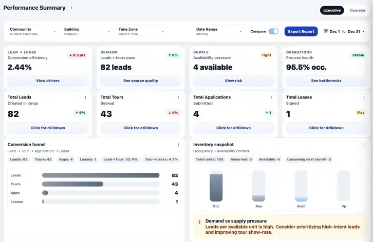Click the Total Tours info icon
The width and height of the screenshot is (373, 242).
pyautogui.click(x=178, y=97)
